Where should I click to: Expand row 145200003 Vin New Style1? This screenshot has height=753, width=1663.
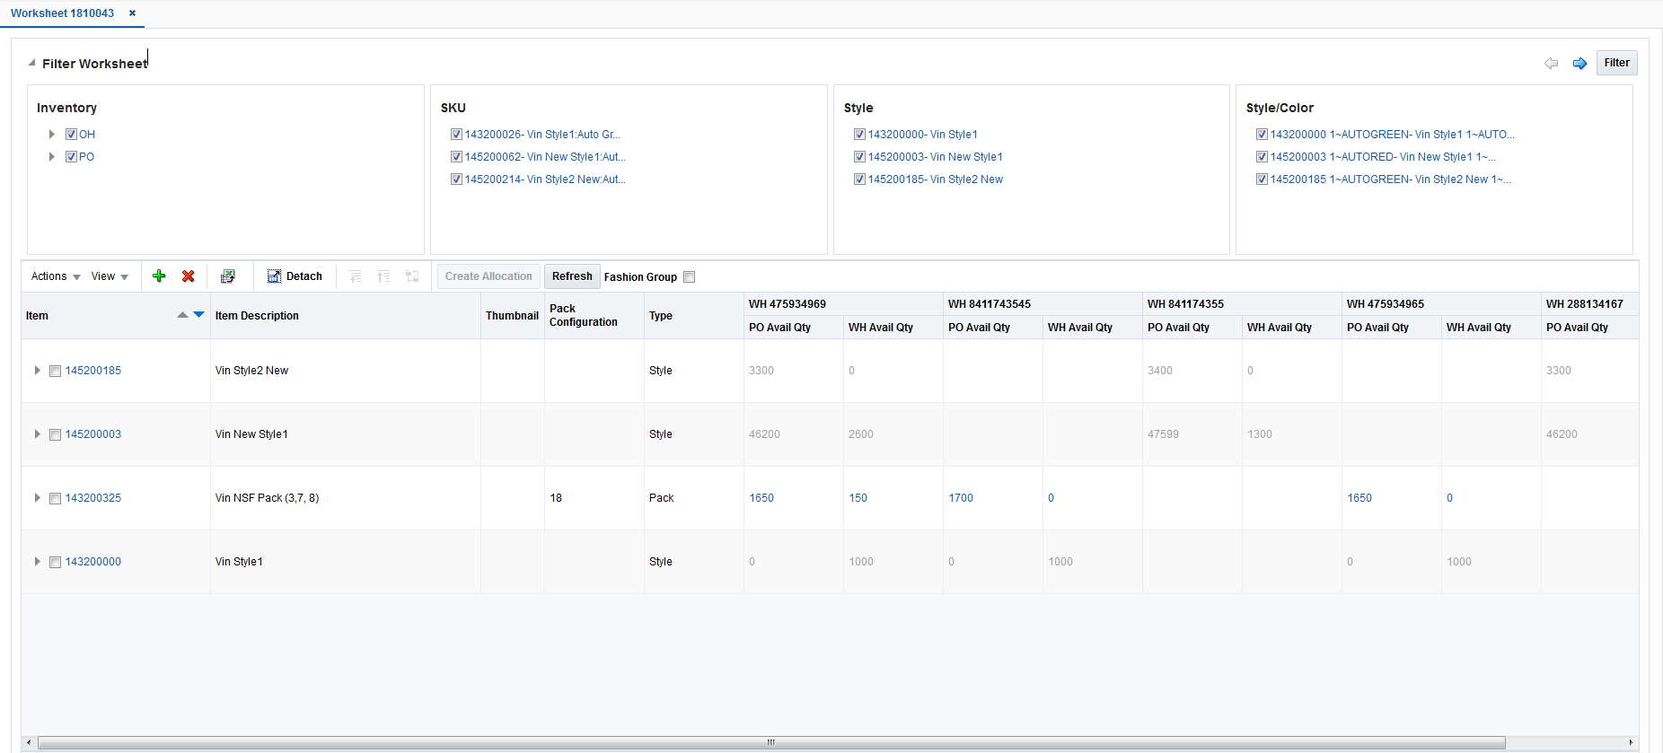37,434
